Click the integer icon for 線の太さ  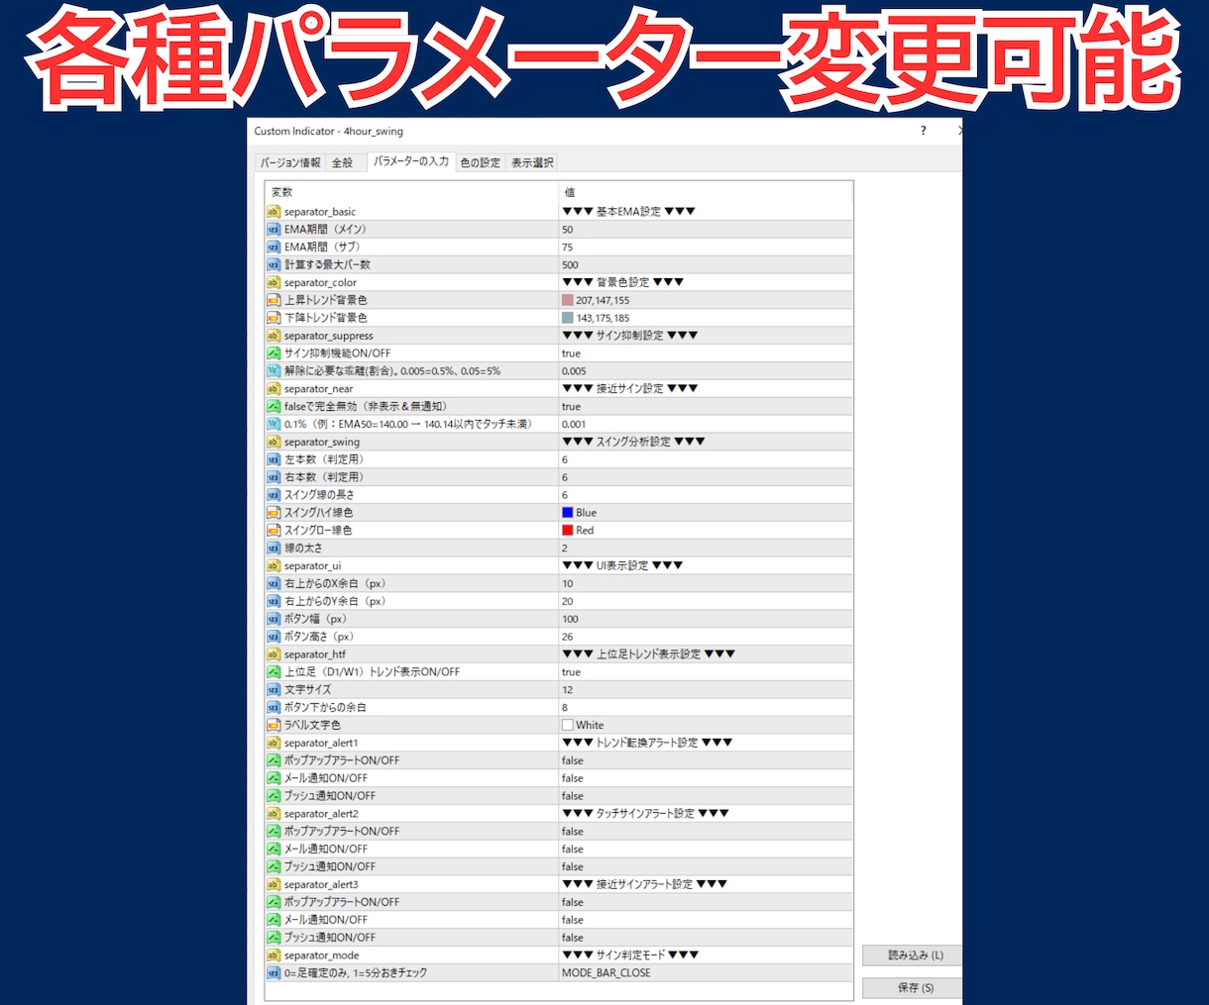click(x=274, y=549)
